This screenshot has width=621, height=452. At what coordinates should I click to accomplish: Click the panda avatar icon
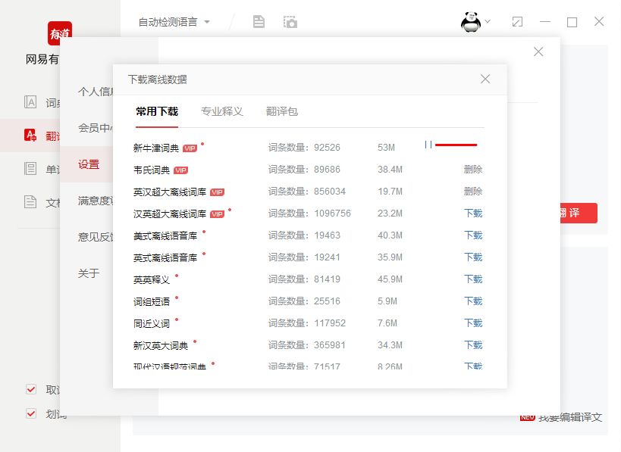pyautogui.click(x=472, y=22)
